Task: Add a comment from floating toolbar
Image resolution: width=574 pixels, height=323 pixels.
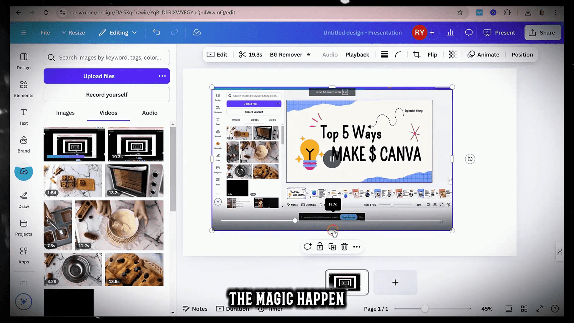Action: (307, 247)
